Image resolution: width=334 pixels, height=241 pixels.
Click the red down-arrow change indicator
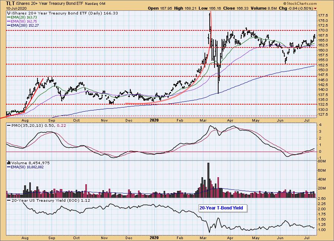[315, 9]
